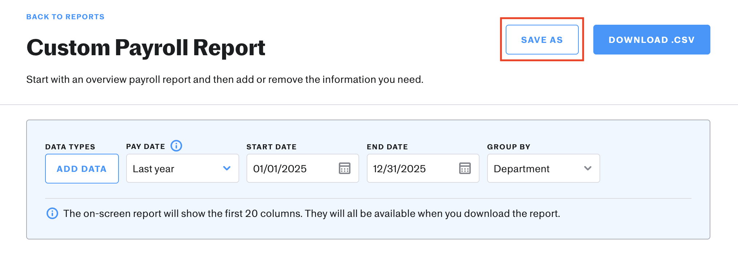Open the Pay Date info tooltip icon
The height and width of the screenshot is (258, 738).
click(176, 146)
